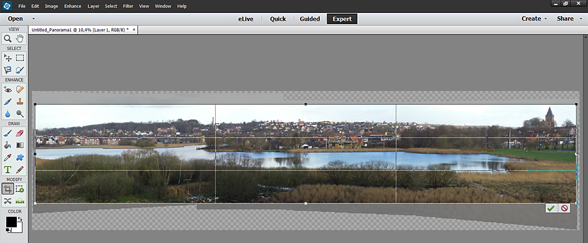Viewport: 588px width, 243px height.
Task: Select the Custom Shape tool
Action: 20,157
